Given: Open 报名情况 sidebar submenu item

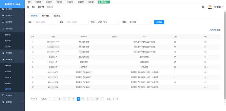Looking at the screenshot, I should pos(8,72).
